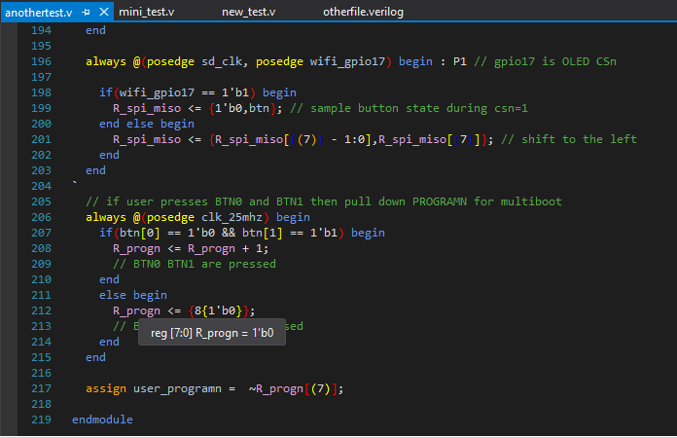Click line number 196 in the gutter
This screenshot has height=438, width=677.
coord(41,61)
